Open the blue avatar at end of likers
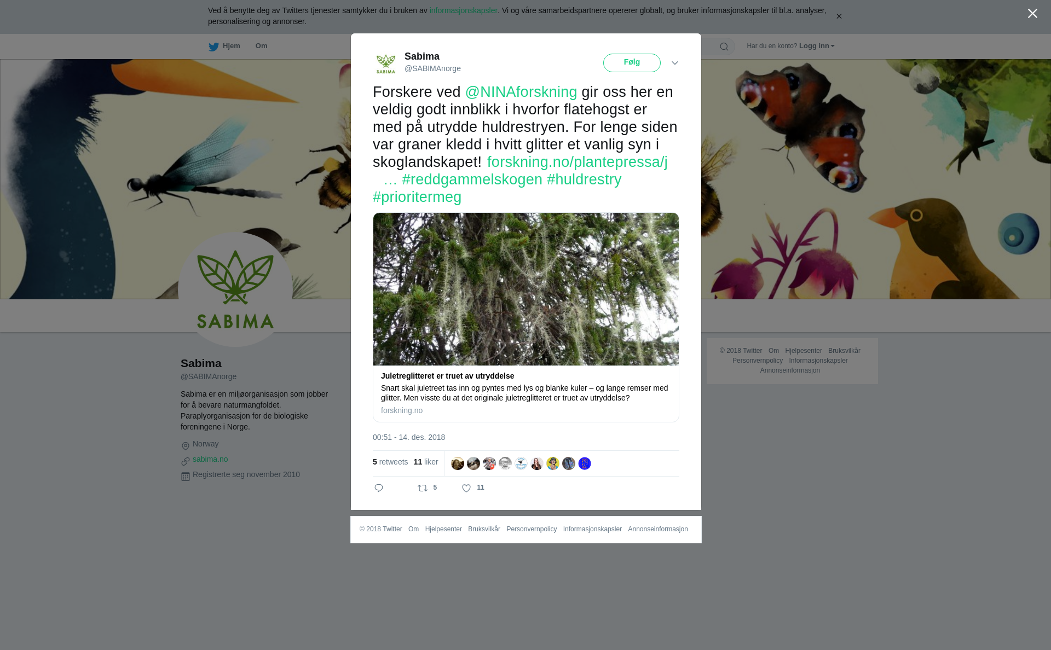Screen dimensions: 1051x650 click(x=585, y=463)
